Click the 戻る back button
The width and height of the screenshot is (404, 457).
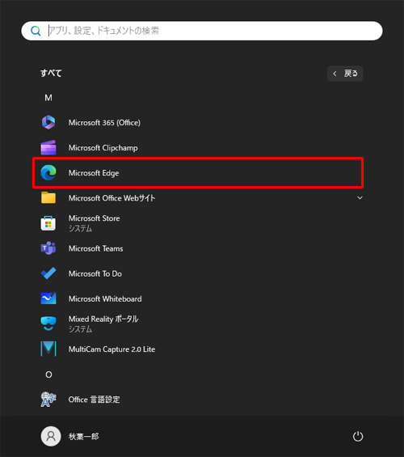[345, 74]
